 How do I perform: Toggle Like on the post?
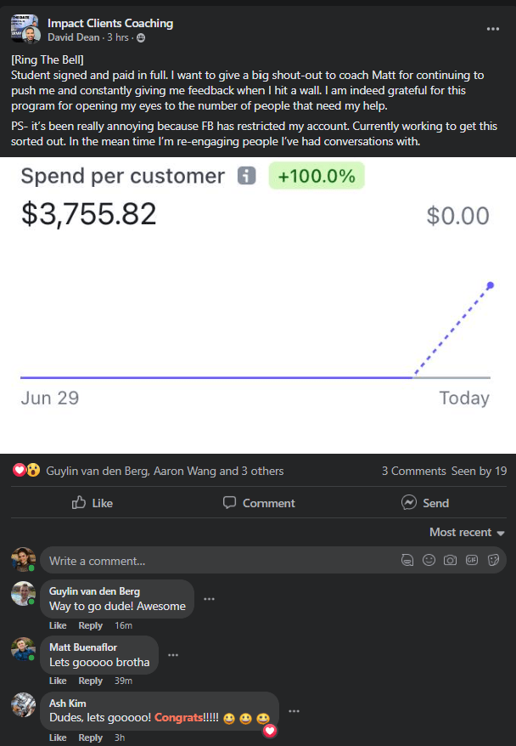coord(93,503)
